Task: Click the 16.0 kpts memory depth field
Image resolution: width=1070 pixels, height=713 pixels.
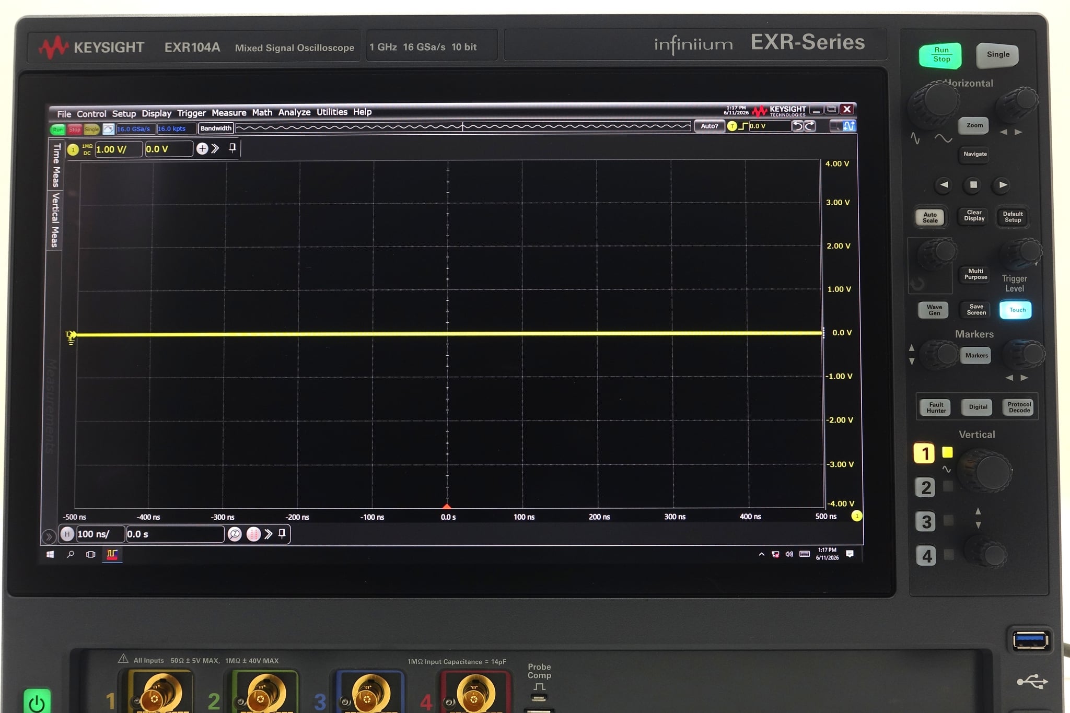Action: 177,128
